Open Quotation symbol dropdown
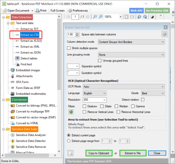Screen dimensions: 175x164 click(73, 73)
